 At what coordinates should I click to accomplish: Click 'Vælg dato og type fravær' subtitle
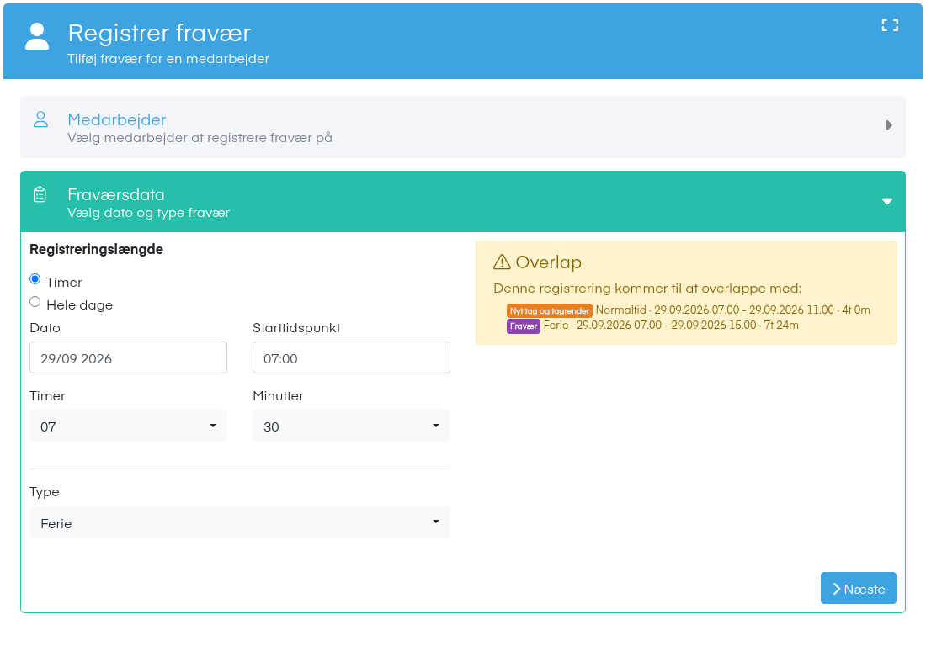[149, 213]
